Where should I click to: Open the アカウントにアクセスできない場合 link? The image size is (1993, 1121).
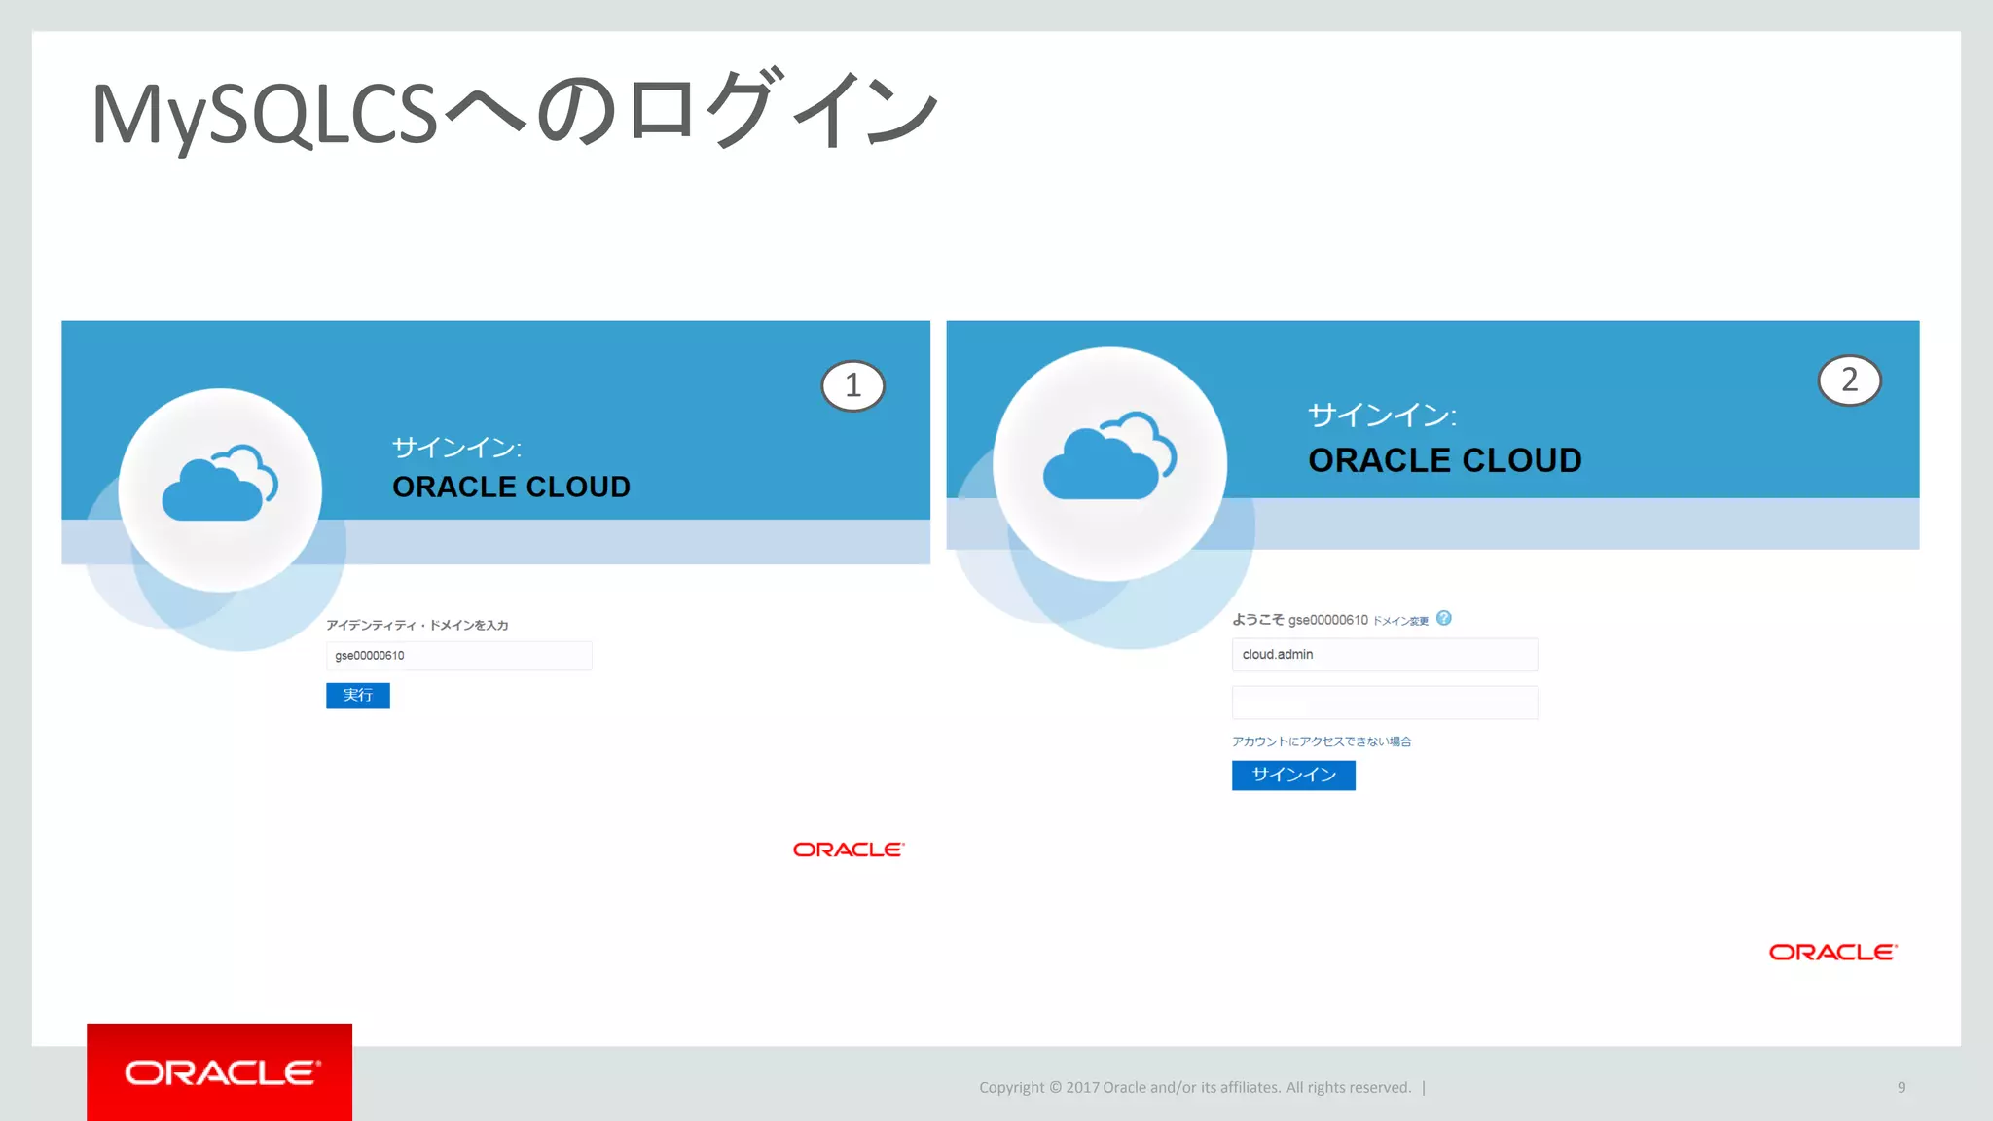[1321, 741]
